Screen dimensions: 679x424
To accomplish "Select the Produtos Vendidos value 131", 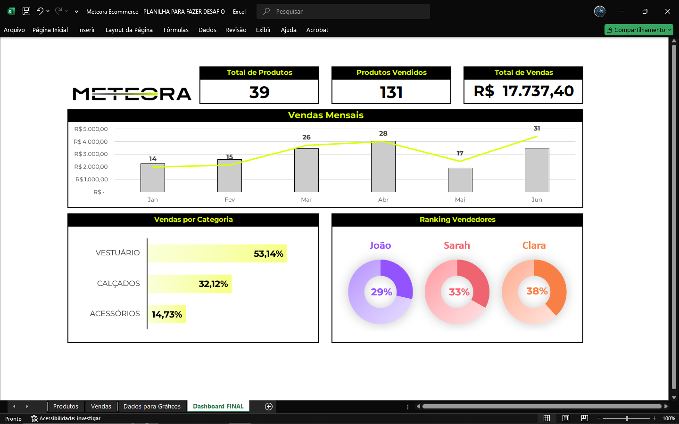I will [x=391, y=92].
